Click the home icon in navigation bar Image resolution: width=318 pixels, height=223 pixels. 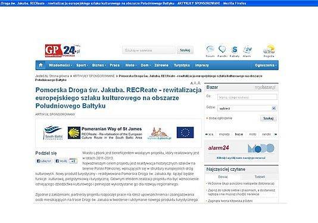[x=40, y=65]
